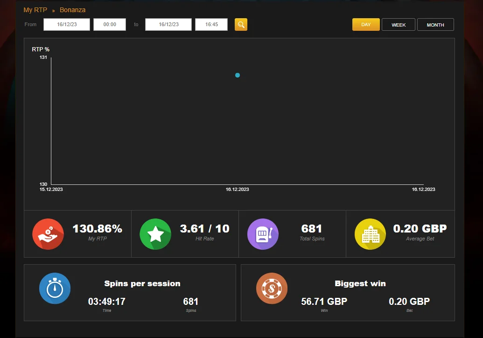Click the 131 y-axis value
The height and width of the screenshot is (338, 483).
43,57
